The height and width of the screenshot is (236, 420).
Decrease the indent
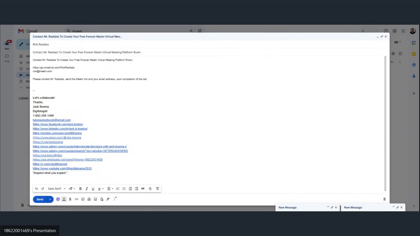[130, 189]
